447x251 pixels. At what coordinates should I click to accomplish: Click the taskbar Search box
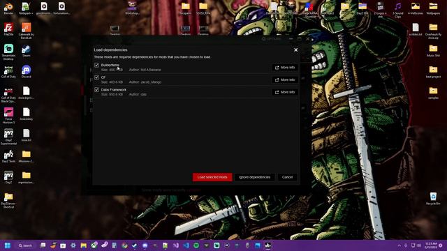click(25, 245)
